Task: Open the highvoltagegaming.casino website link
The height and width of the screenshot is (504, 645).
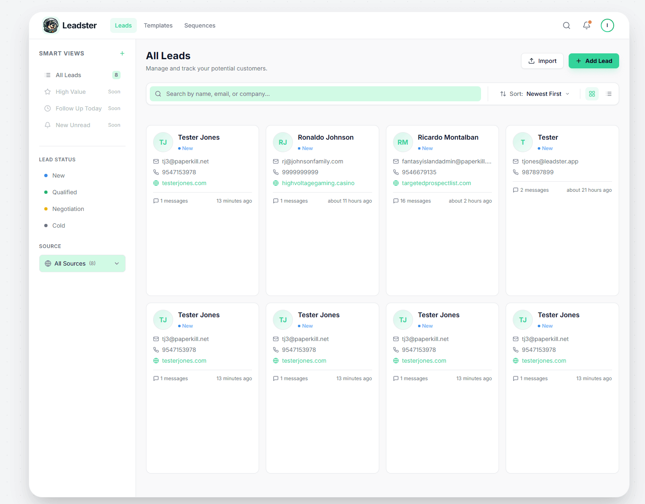Action: 318,183
